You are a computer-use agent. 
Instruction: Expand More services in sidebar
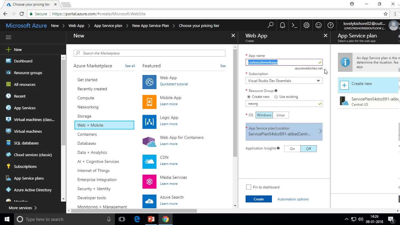point(22,208)
